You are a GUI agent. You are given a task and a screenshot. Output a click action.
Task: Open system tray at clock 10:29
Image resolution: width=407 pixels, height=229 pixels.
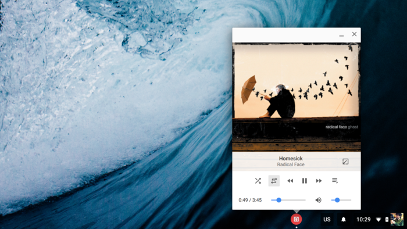[x=363, y=219]
